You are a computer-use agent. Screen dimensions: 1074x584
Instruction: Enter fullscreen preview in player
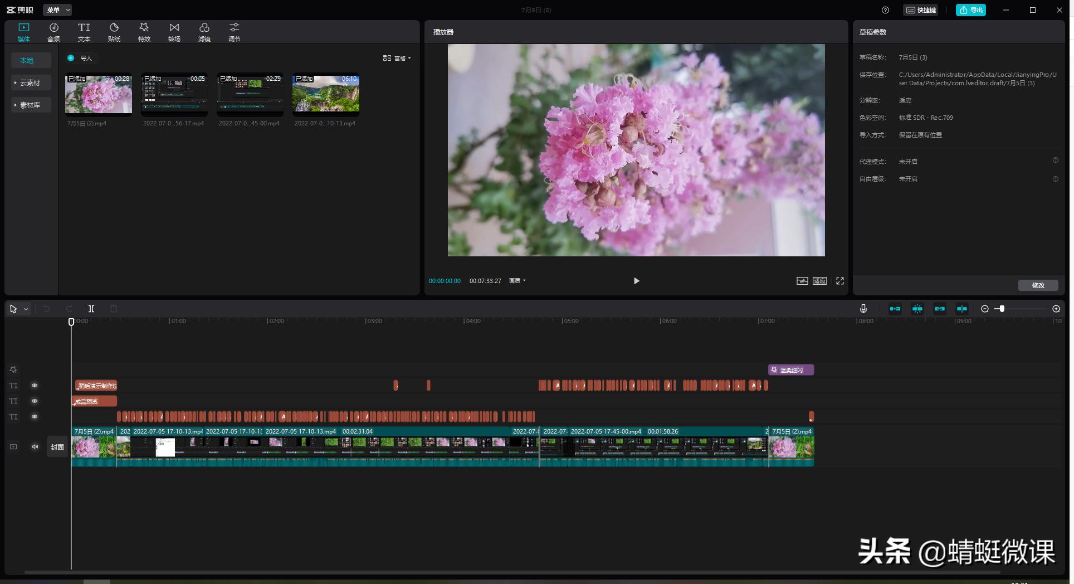click(x=840, y=281)
